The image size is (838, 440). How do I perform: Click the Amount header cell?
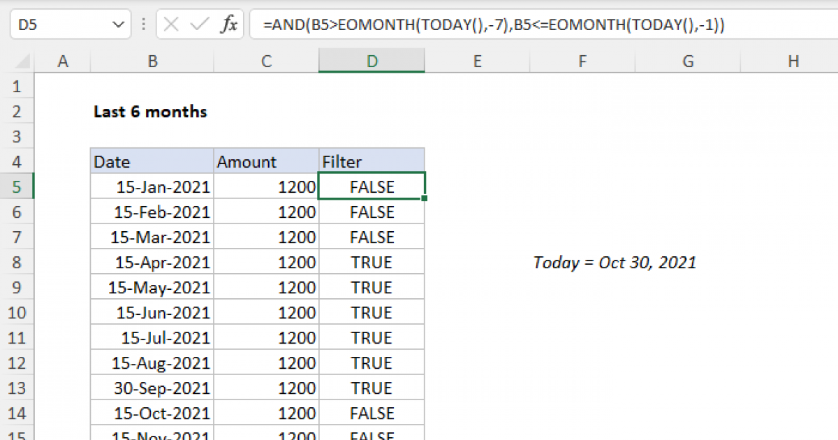pyautogui.click(x=266, y=162)
